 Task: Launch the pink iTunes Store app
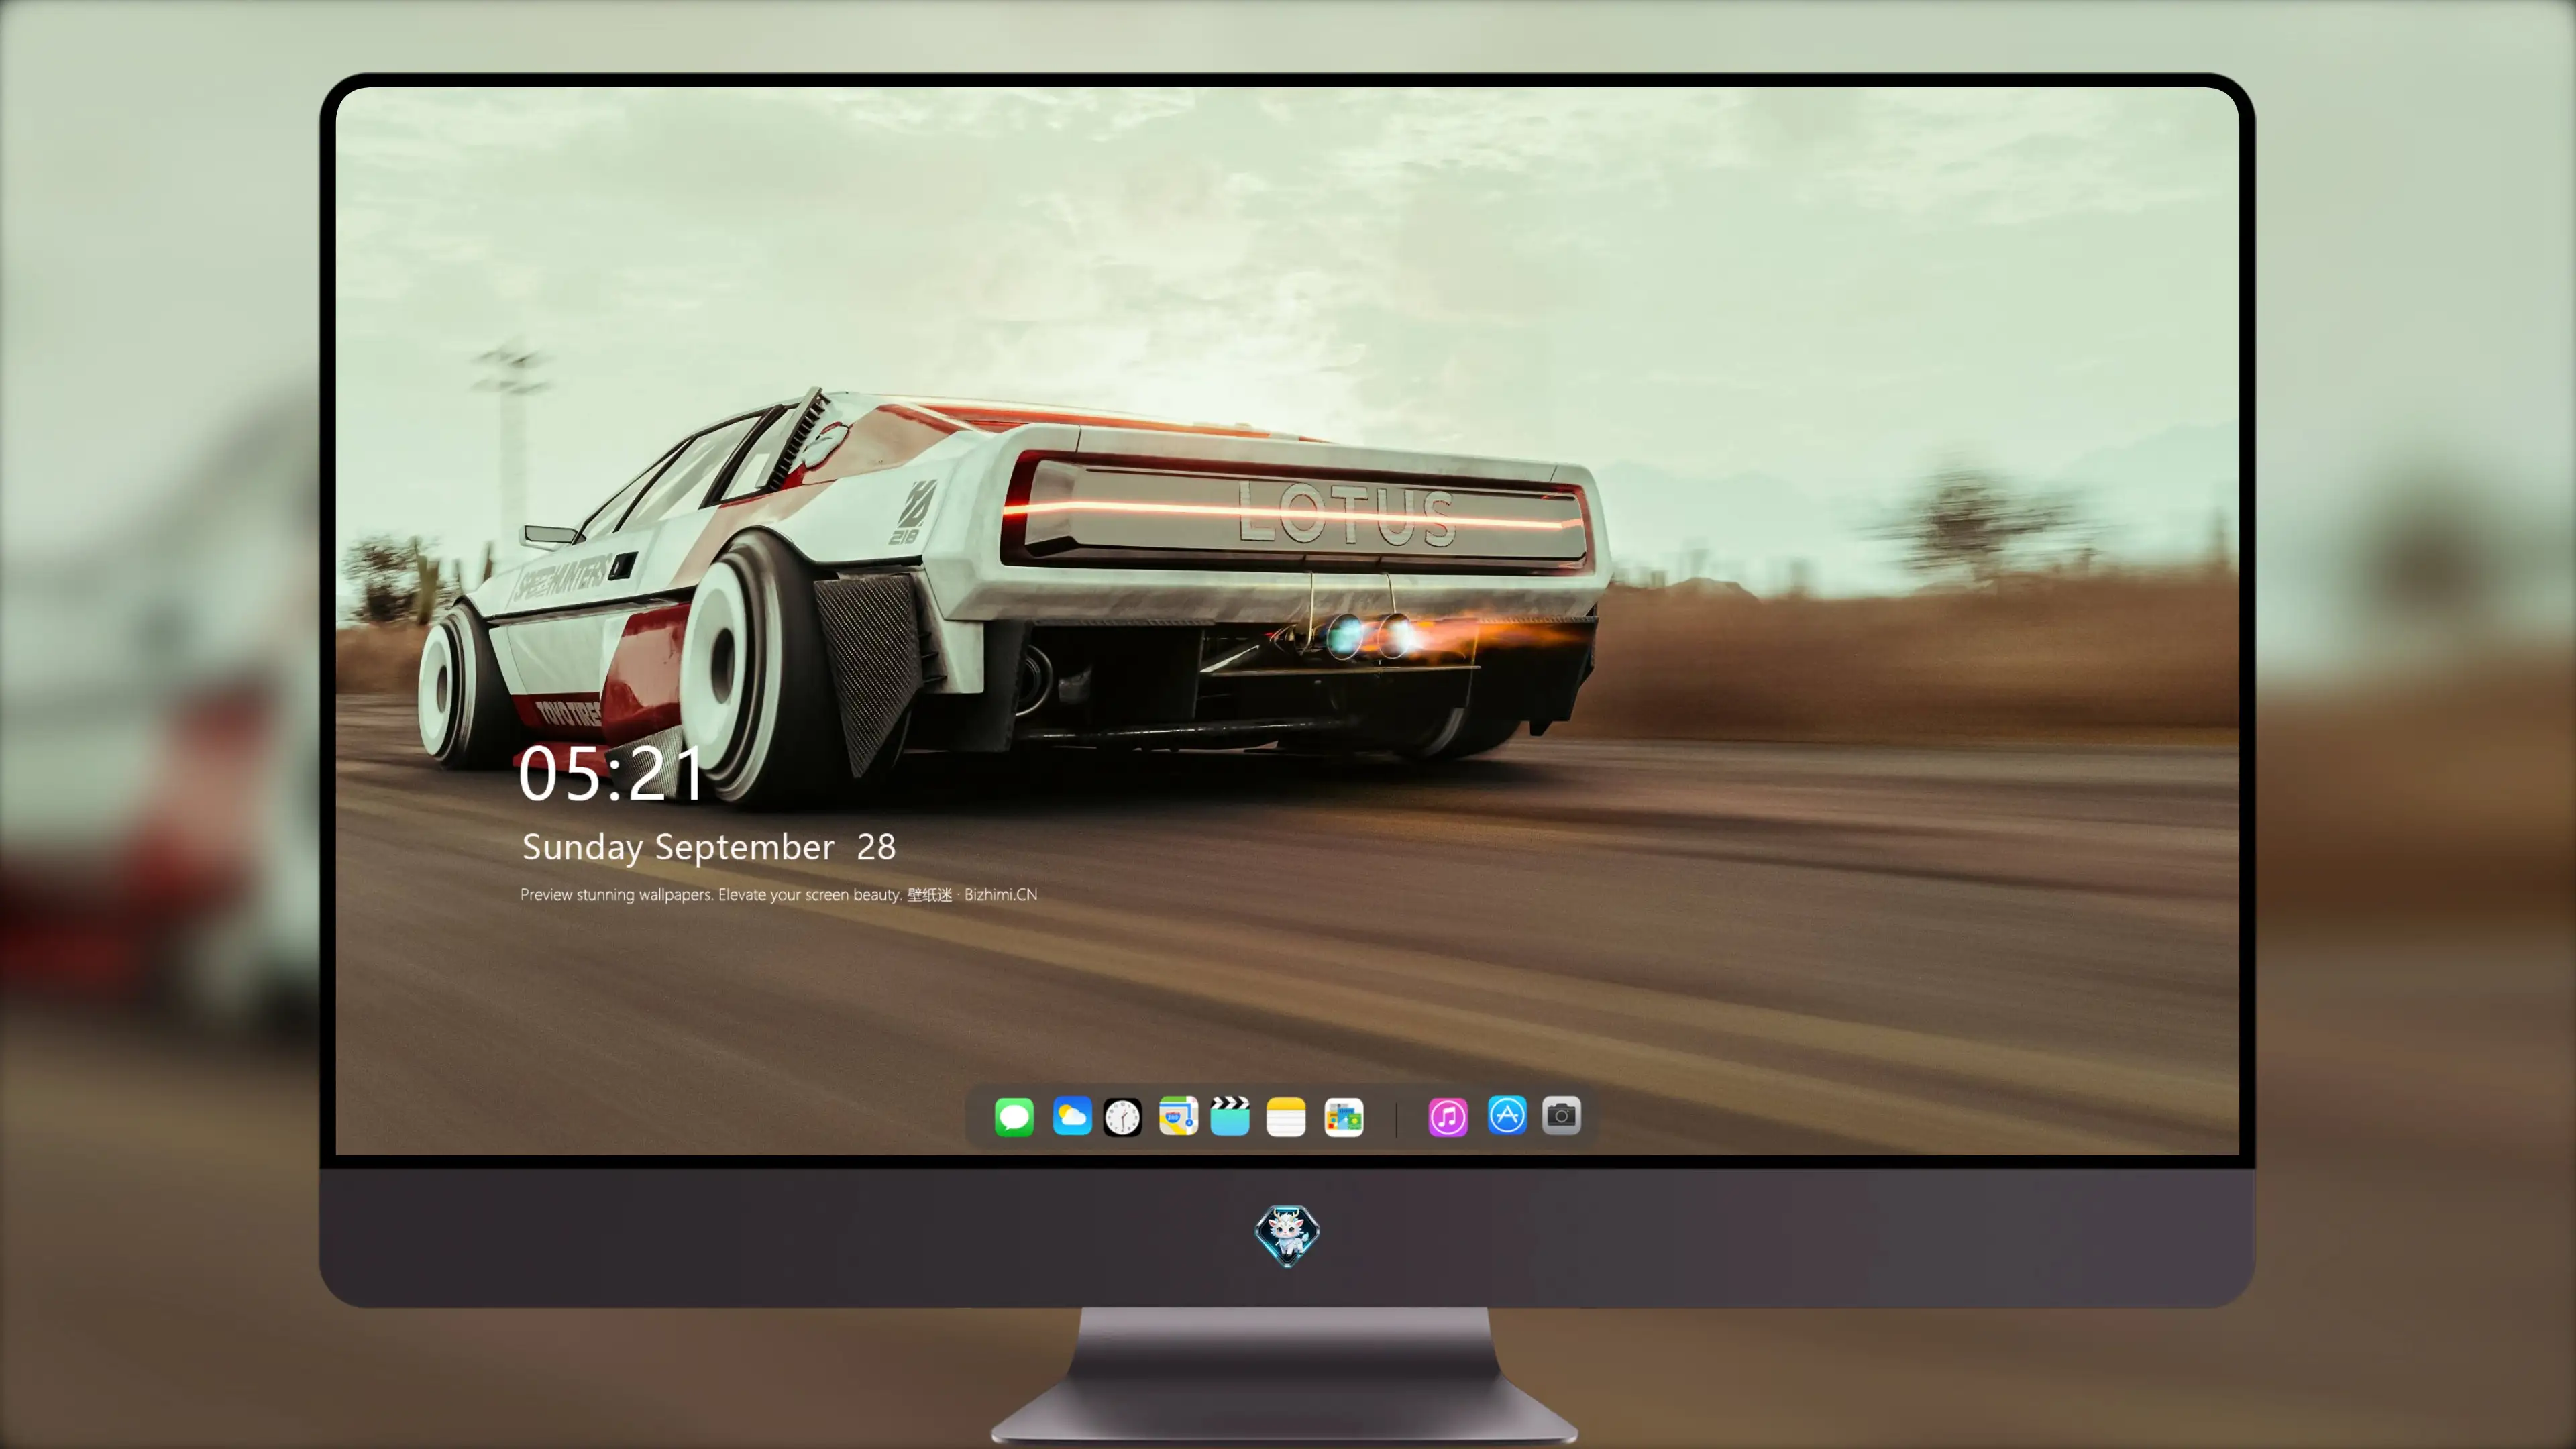pyautogui.click(x=1448, y=1117)
